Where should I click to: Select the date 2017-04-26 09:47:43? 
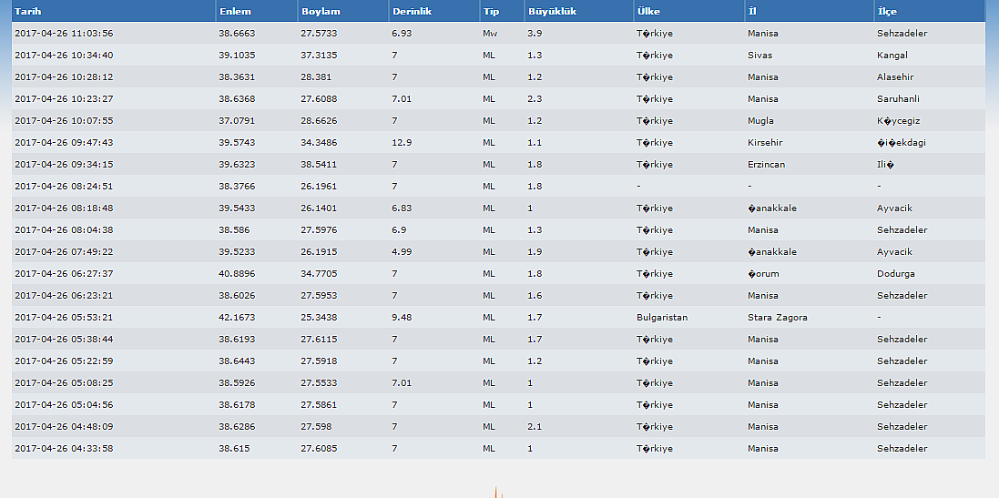64,142
